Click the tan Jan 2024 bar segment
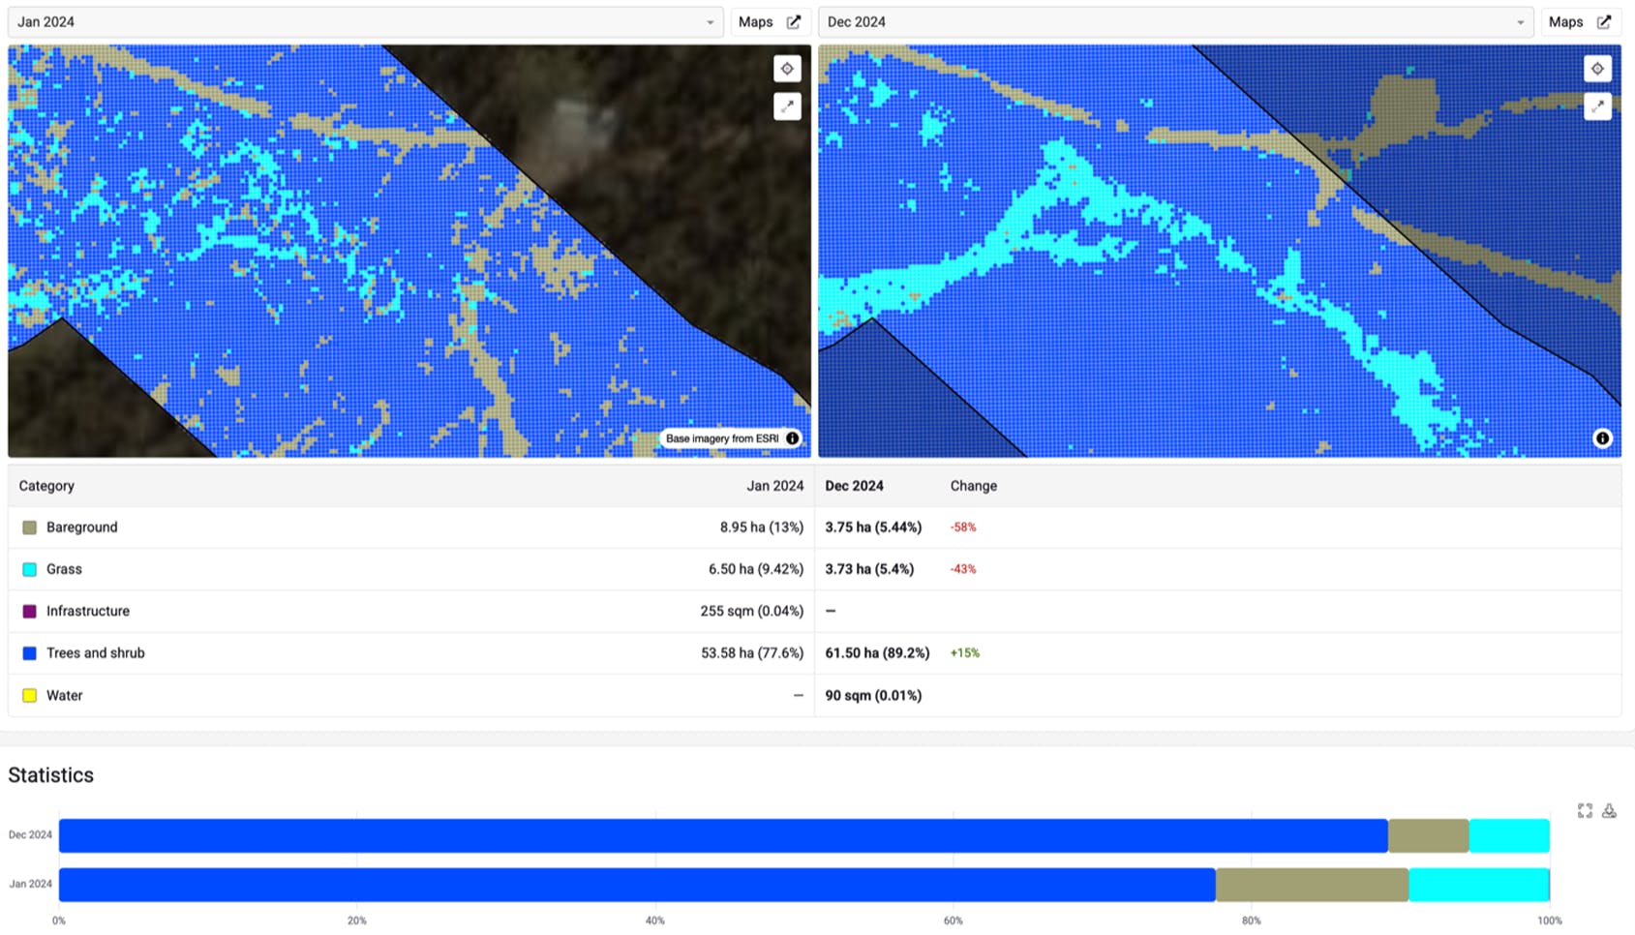The width and height of the screenshot is (1635, 935). pos(1312,885)
